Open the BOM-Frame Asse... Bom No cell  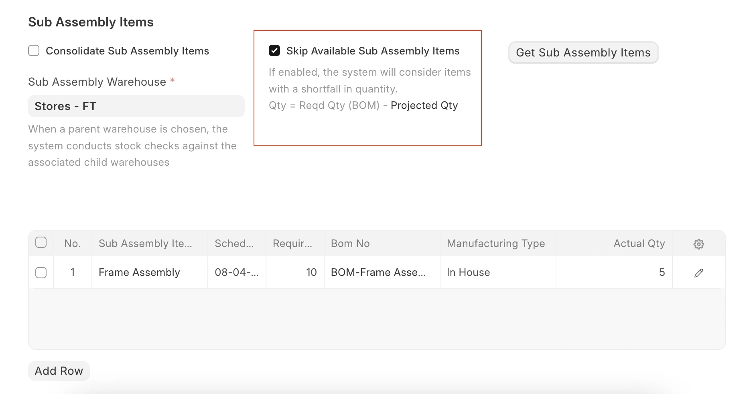coord(382,272)
